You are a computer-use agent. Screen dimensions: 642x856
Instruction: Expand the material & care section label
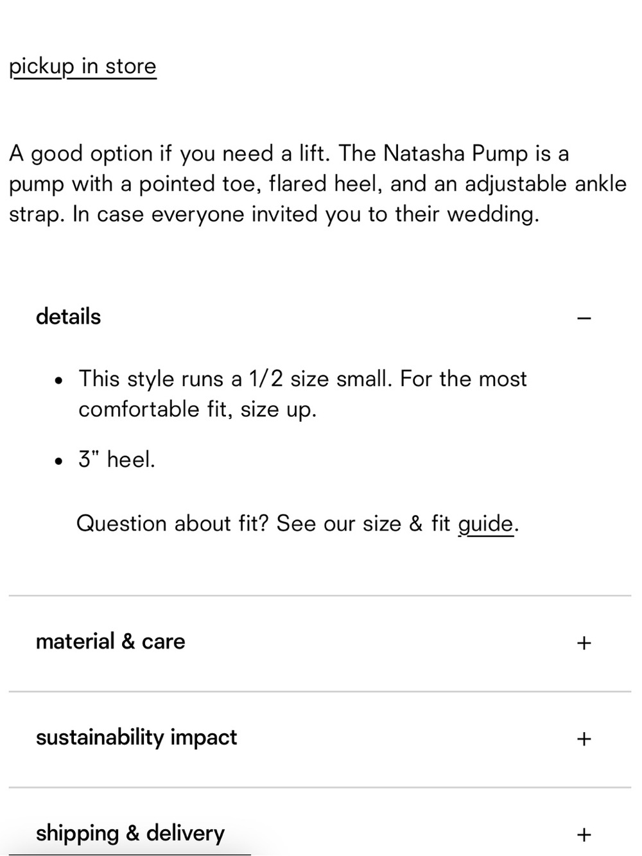pyautogui.click(x=110, y=642)
